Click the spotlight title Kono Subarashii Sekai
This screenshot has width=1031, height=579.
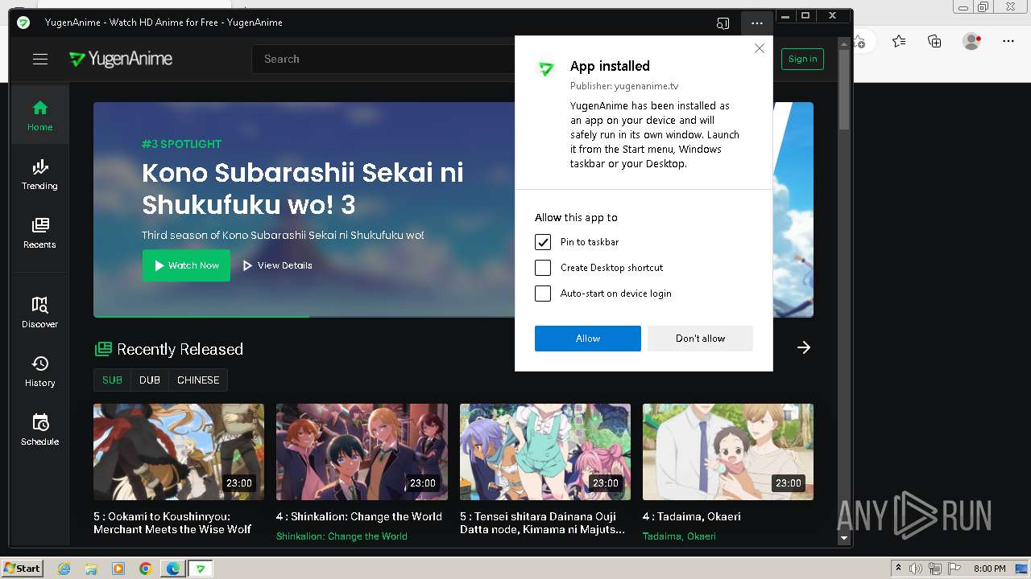click(x=303, y=188)
